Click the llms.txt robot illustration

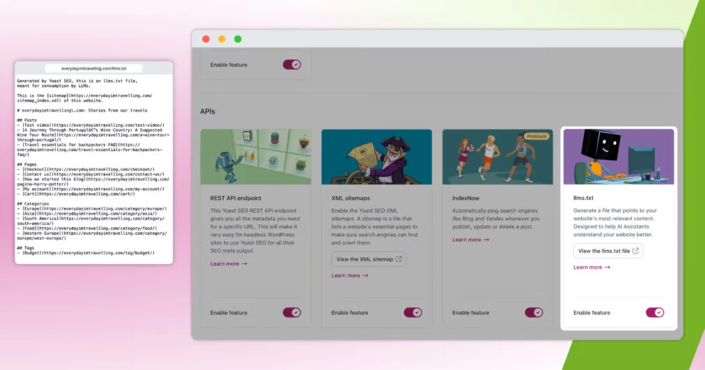619,157
